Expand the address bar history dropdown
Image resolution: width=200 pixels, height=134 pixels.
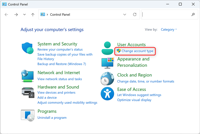point(125,15)
